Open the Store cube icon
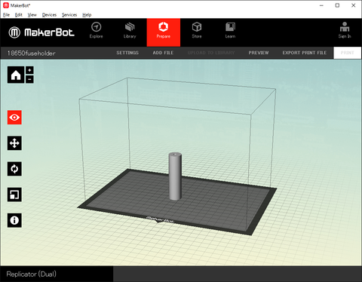 [x=197, y=30]
